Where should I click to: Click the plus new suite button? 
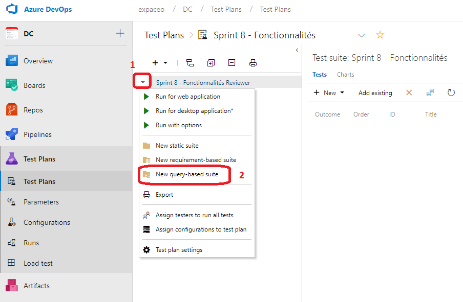(x=155, y=63)
